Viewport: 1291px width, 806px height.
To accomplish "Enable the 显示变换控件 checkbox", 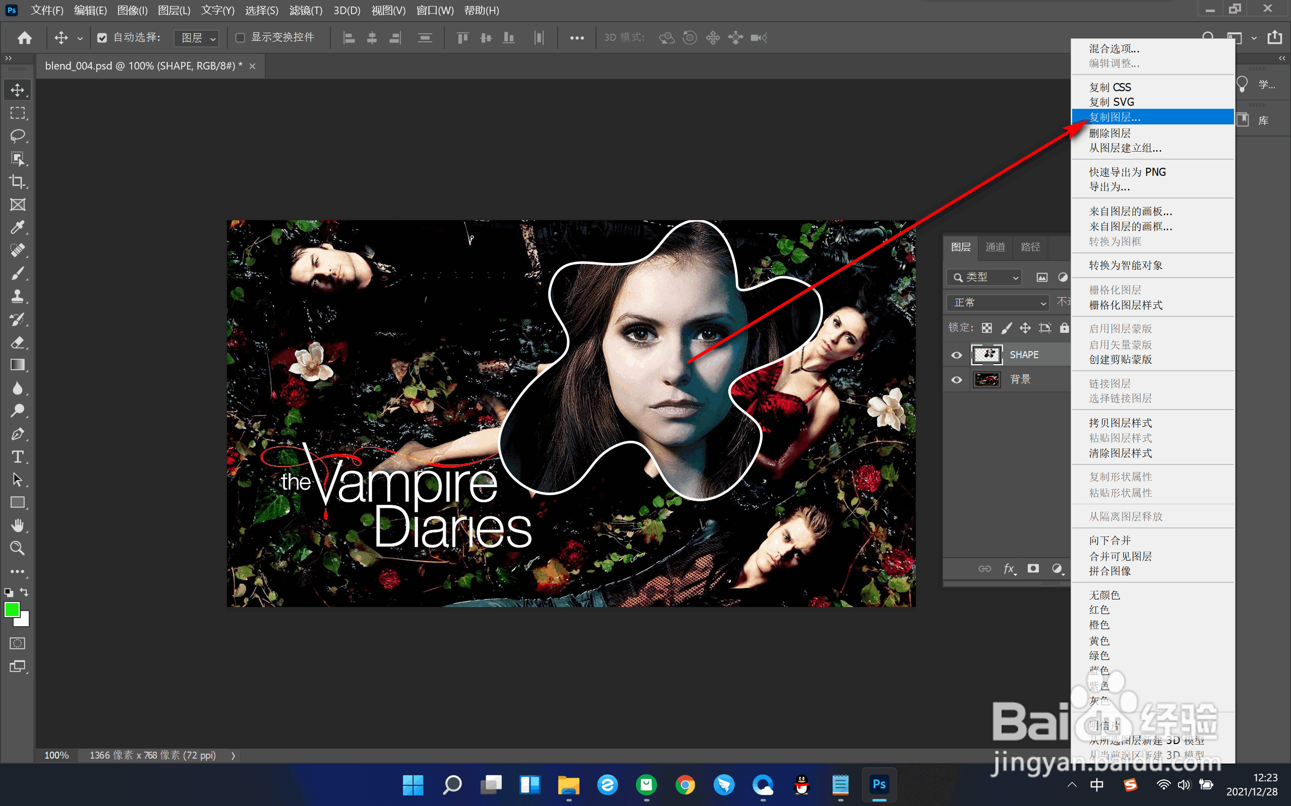I will tap(240, 38).
